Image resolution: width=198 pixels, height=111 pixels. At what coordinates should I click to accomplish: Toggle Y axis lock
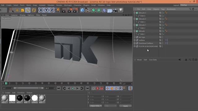coord(46,10)
